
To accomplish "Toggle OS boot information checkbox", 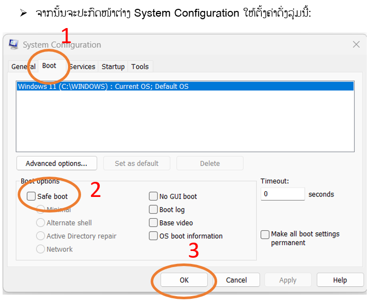I will [x=153, y=236].
